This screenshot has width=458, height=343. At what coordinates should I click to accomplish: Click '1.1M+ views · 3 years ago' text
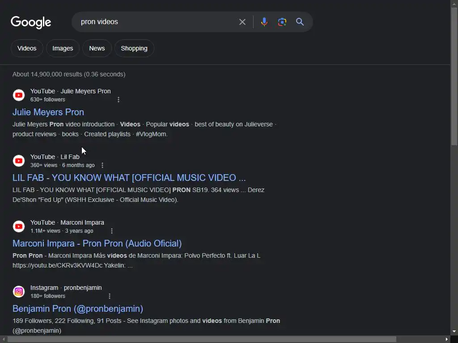point(62,231)
